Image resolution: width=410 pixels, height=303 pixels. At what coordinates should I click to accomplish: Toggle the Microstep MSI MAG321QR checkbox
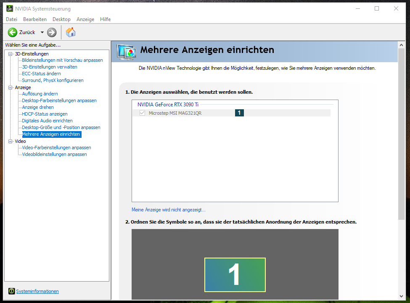coord(142,113)
